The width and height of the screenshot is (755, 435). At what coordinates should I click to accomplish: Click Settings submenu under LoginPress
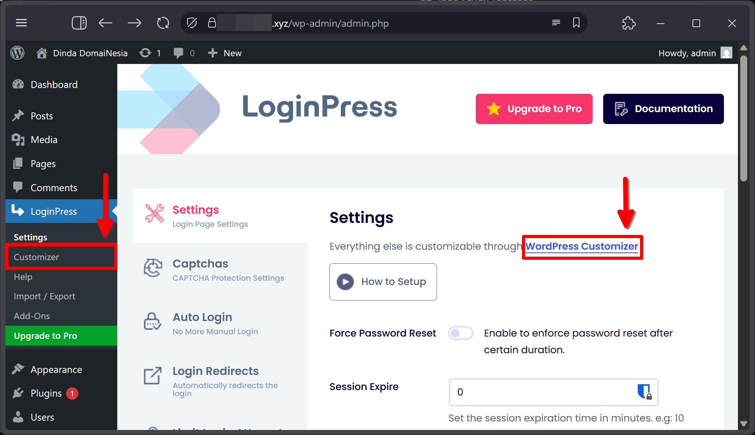(30, 237)
